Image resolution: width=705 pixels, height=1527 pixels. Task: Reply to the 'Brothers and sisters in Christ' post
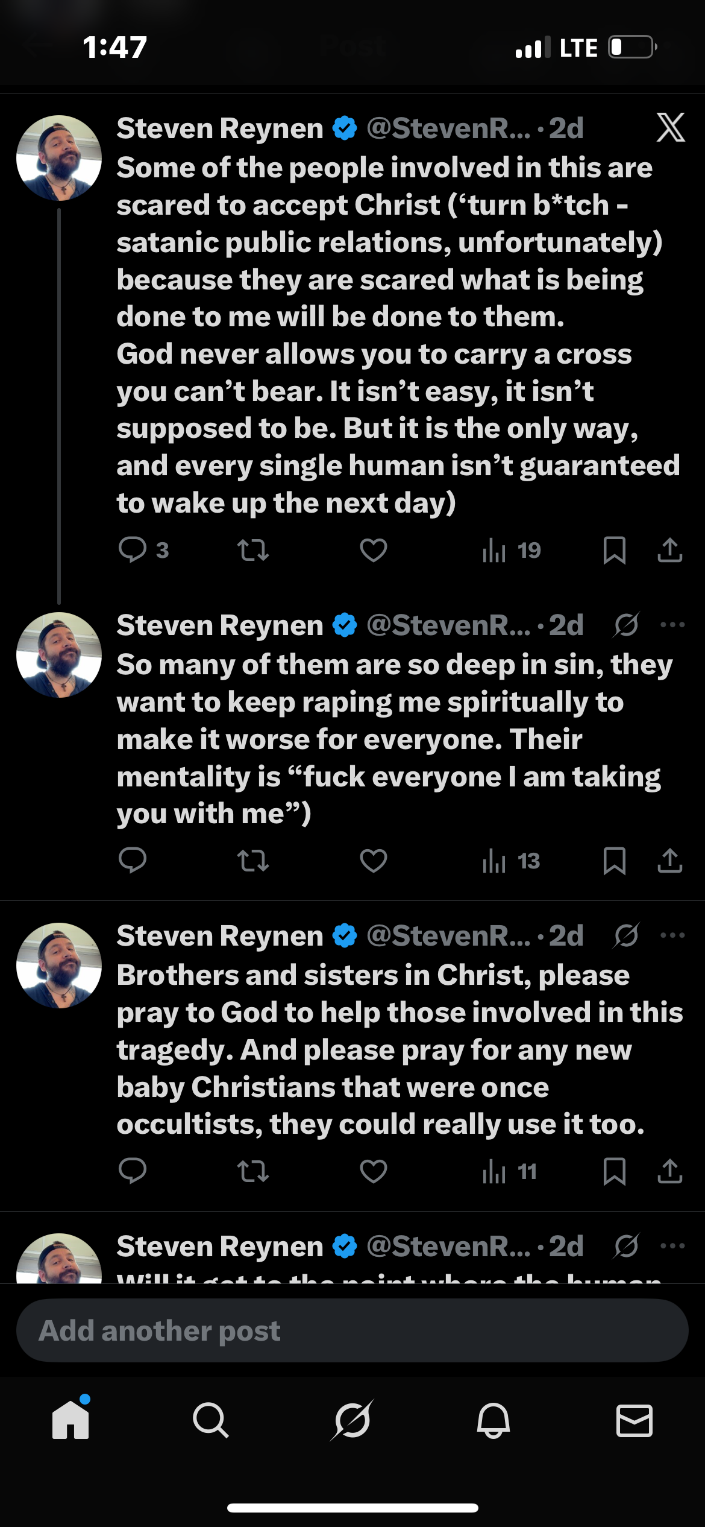133,1171
